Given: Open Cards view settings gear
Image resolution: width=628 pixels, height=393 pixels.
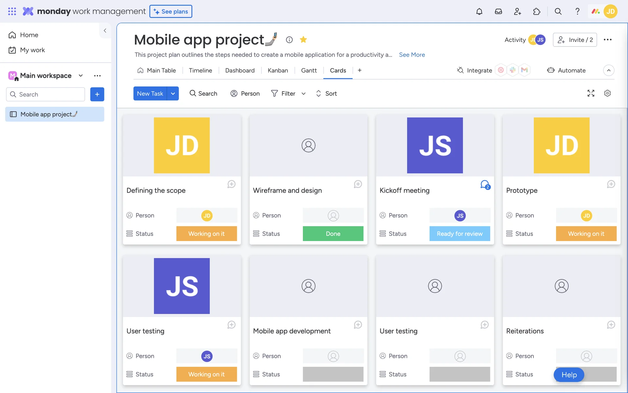Looking at the screenshot, I should coord(607,93).
